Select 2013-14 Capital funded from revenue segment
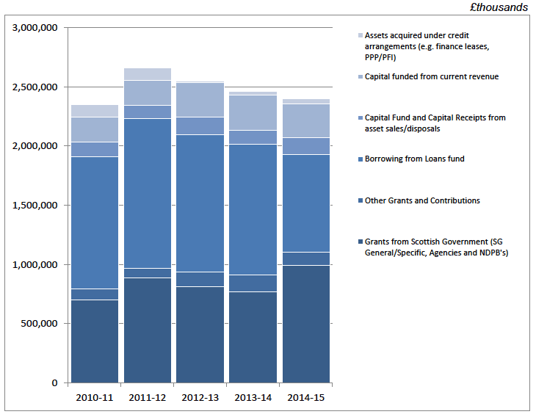The width and height of the screenshot is (536, 417). [253, 113]
